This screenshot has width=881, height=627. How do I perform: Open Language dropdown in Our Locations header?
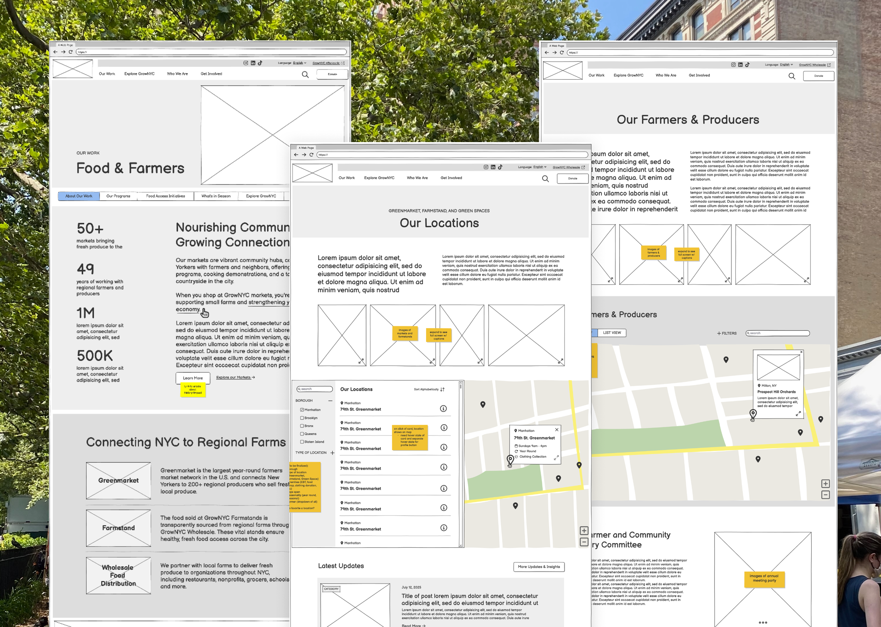[x=539, y=167]
